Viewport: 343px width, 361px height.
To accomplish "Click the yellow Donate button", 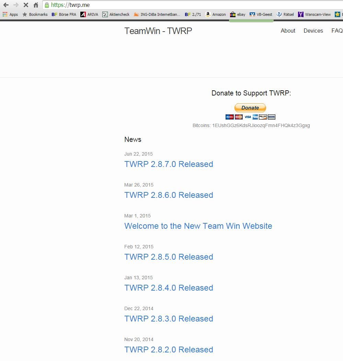I will tap(250, 108).
